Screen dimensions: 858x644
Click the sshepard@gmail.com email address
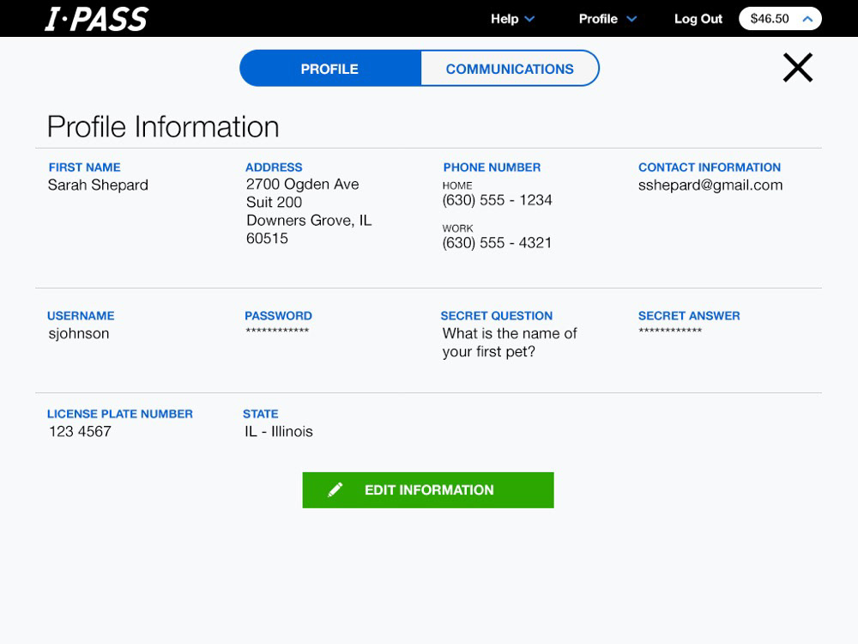(x=710, y=185)
